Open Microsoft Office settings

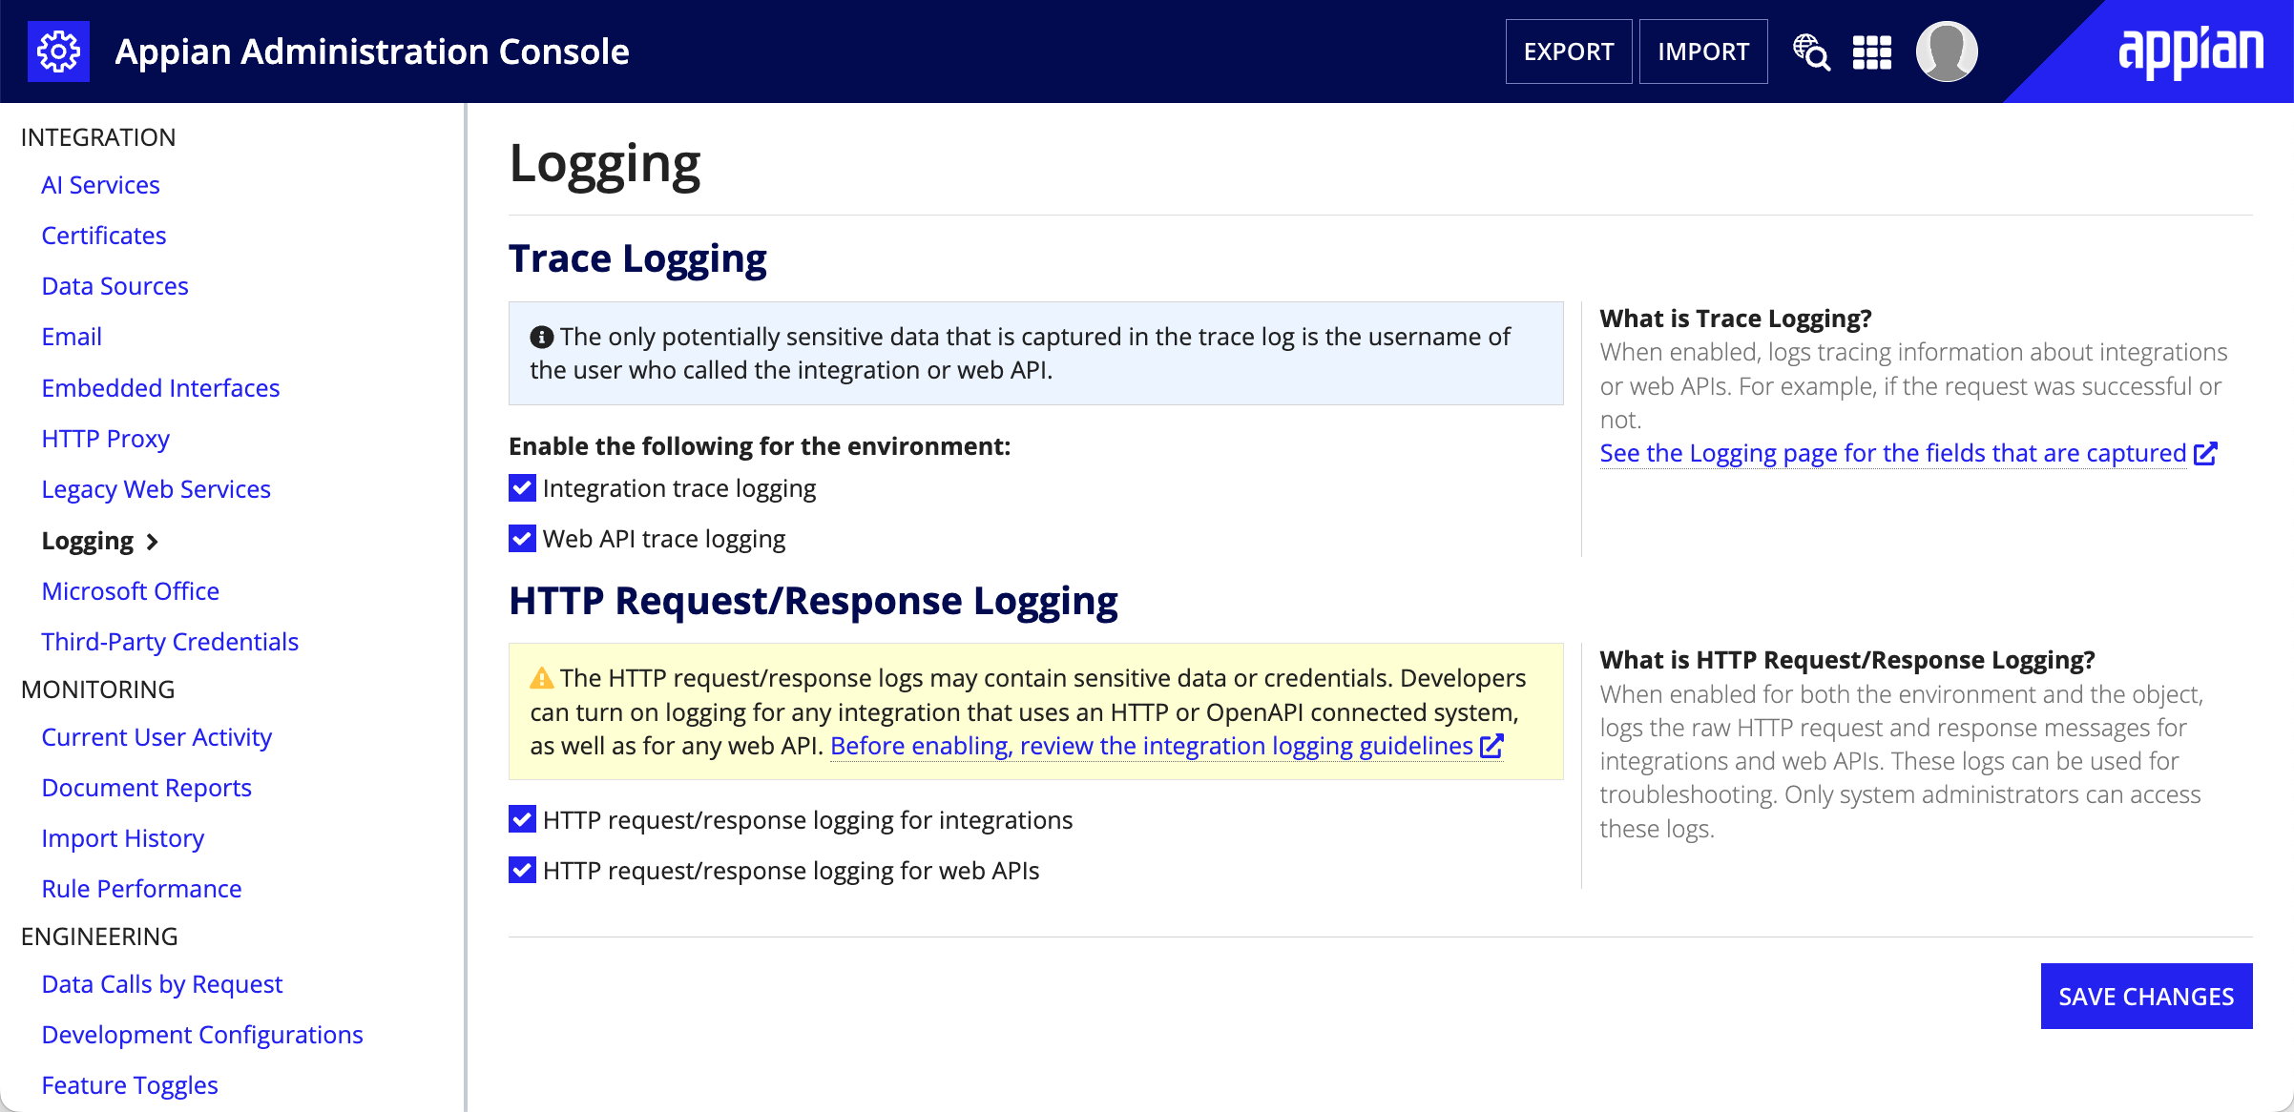point(131,591)
